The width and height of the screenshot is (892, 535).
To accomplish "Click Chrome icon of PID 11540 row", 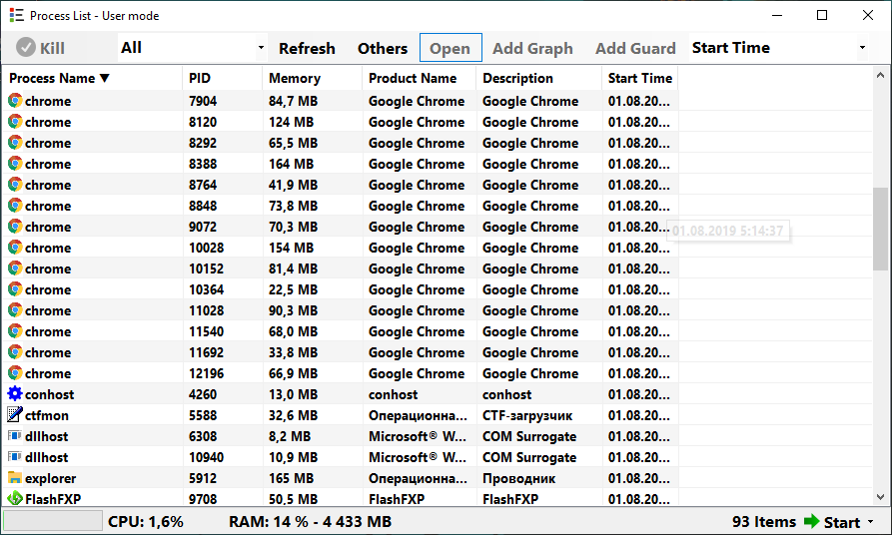I will coord(15,331).
